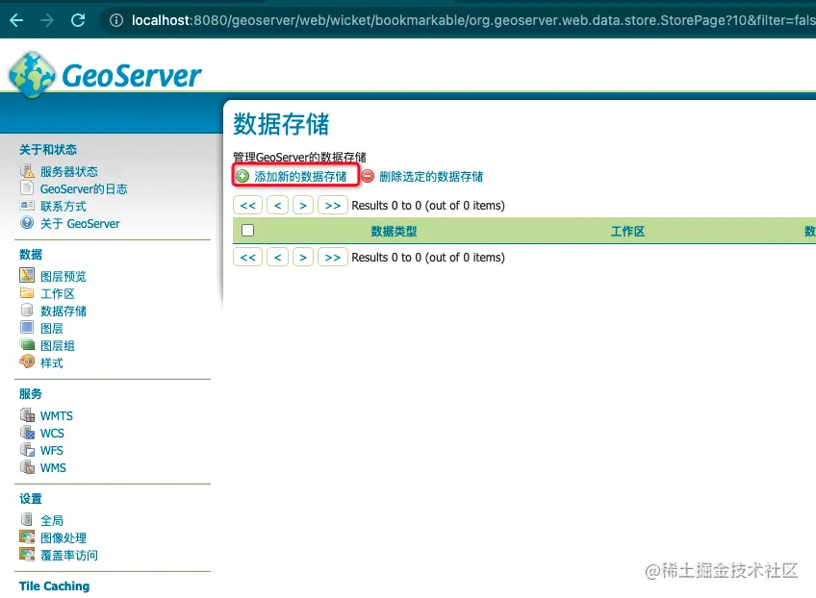Go to last page with top >> button
This screenshot has width=816, height=598.
[333, 206]
